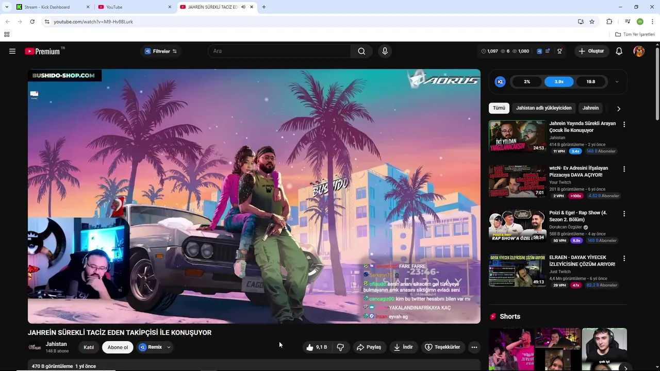Select the Tümü filter chip
Image resolution: width=660 pixels, height=371 pixels.
pos(499,108)
